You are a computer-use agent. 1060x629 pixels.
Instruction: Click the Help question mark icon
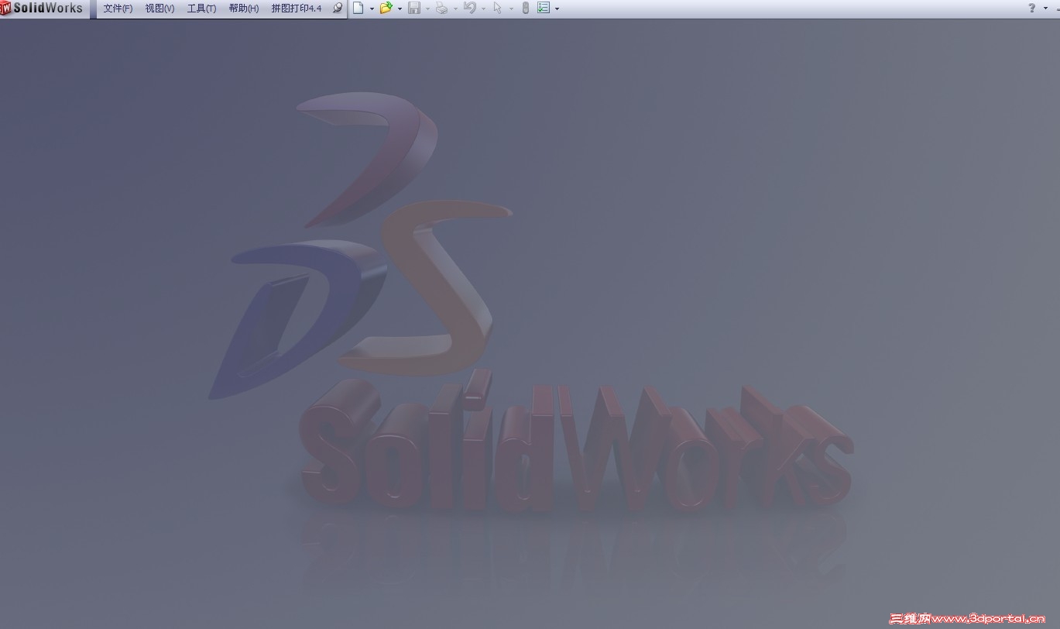(1031, 9)
